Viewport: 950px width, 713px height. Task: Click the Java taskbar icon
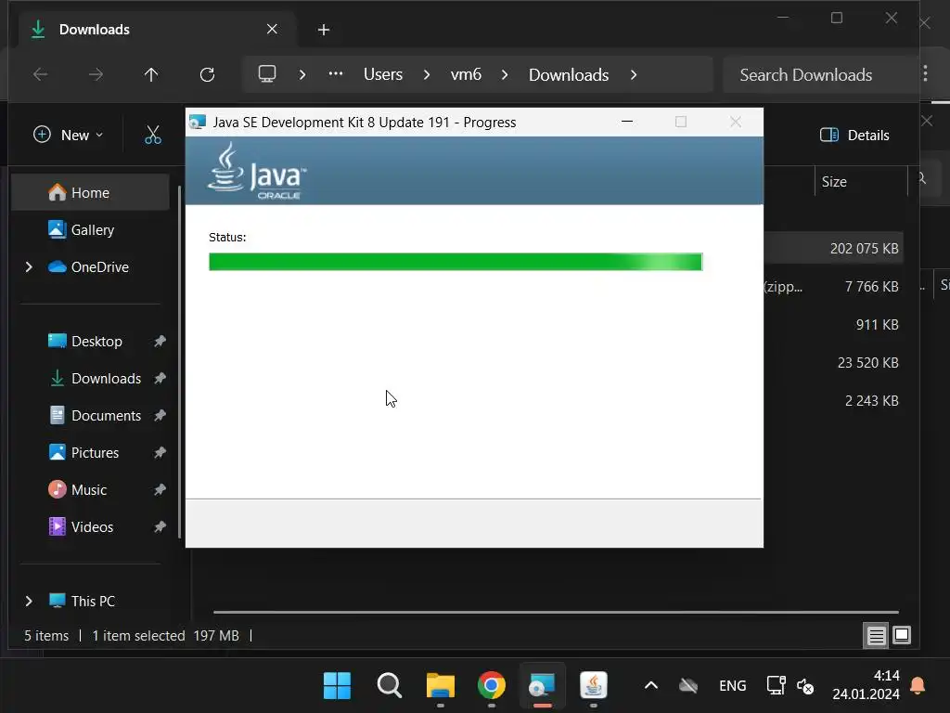(x=593, y=686)
